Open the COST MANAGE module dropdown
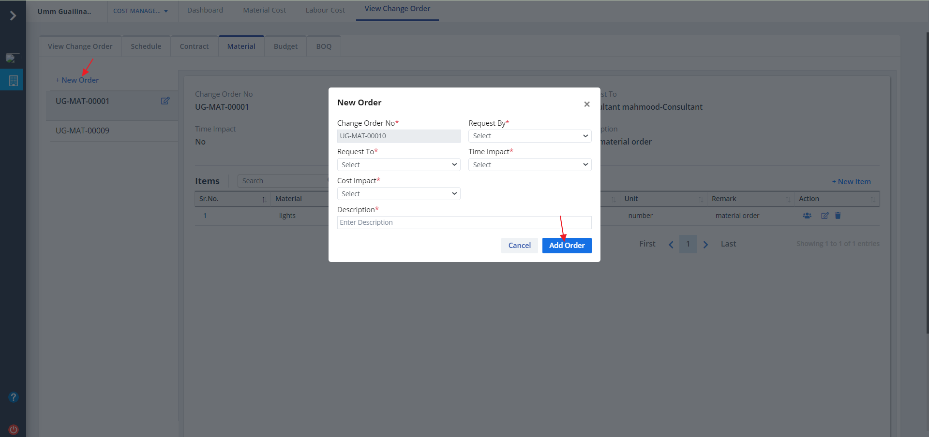Screen dimensions: 929x437 [x=140, y=11]
